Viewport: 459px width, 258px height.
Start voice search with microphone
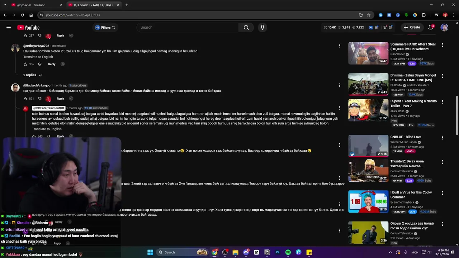[262, 27]
